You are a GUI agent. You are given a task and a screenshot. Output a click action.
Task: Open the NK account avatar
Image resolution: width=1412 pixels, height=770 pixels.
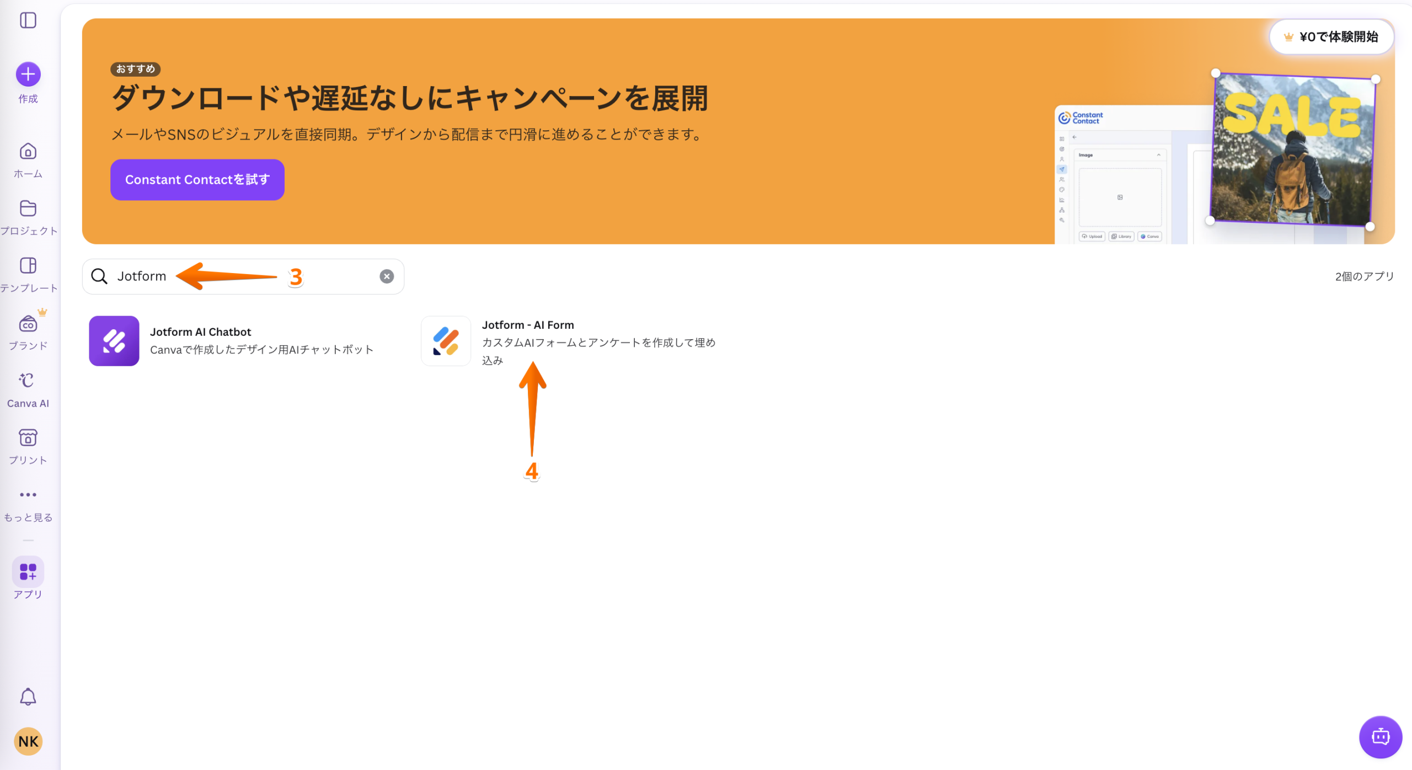tap(28, 741)
